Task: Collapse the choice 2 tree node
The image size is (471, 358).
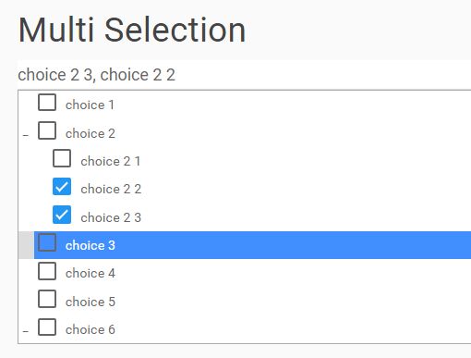Action: [26, 135]
